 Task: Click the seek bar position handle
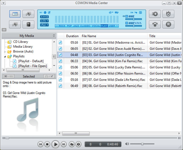pos(7,138)
